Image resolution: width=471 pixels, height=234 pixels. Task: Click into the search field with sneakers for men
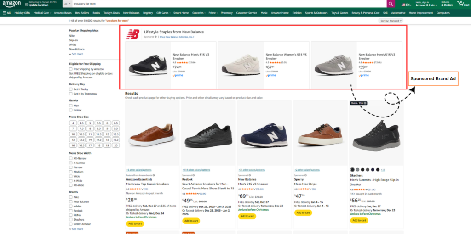click(229, 4)
